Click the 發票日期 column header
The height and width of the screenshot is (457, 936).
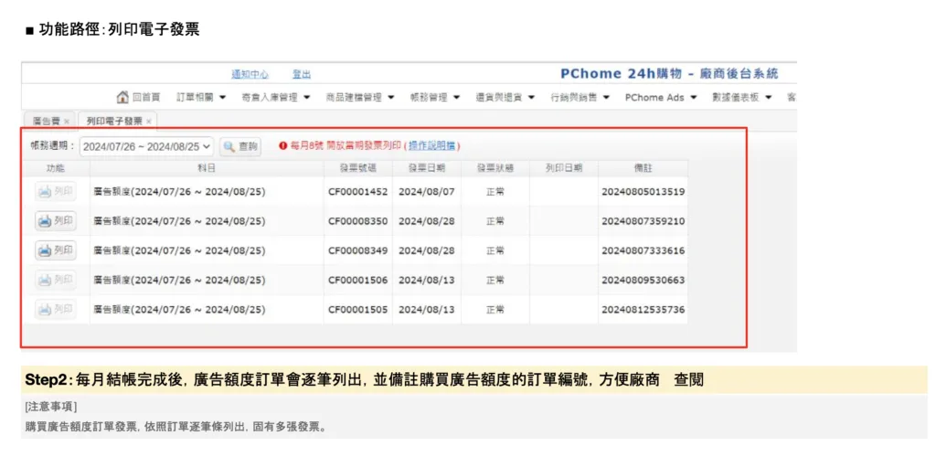(426, 168)
